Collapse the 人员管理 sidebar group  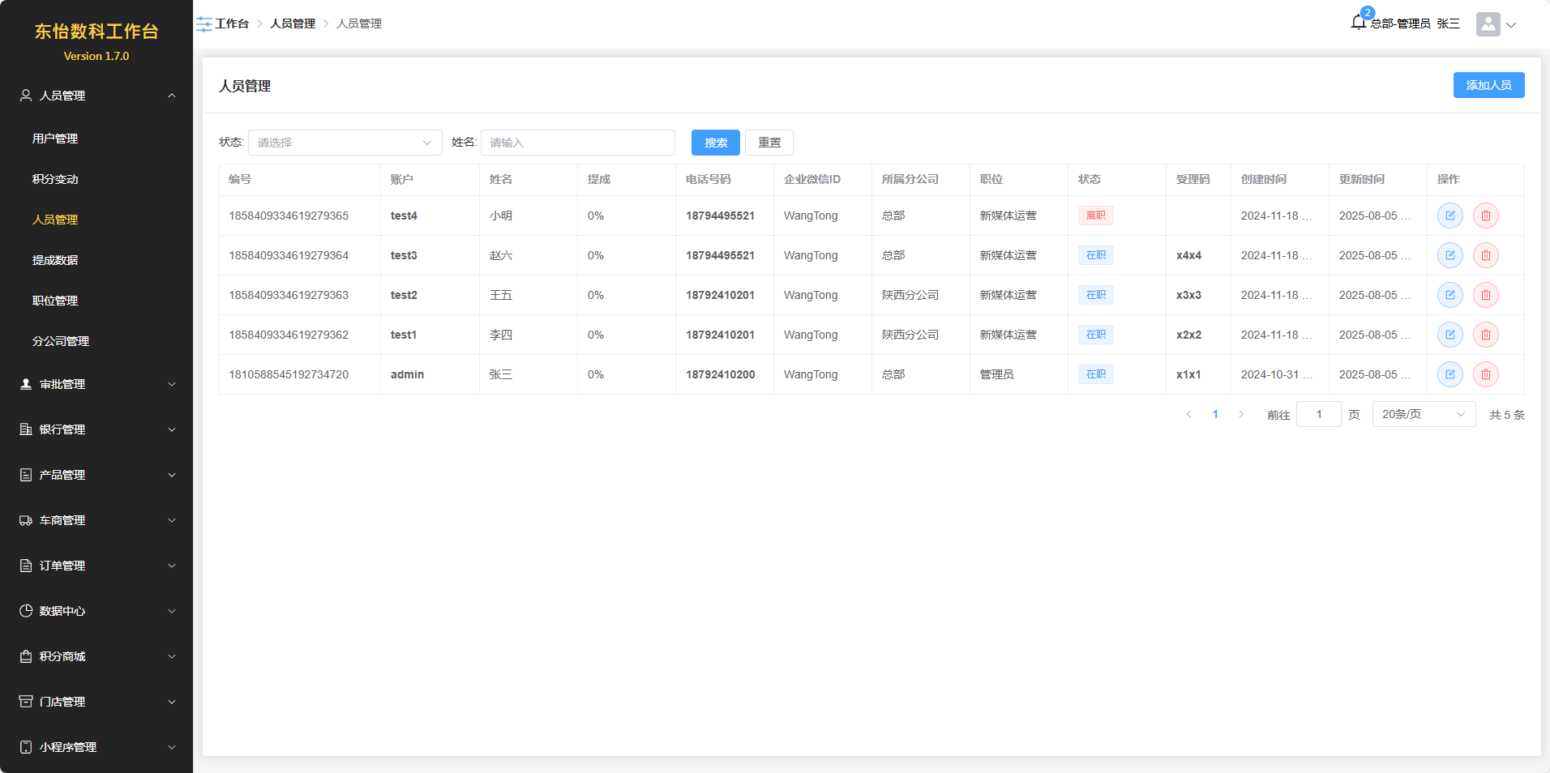point(96,96)
